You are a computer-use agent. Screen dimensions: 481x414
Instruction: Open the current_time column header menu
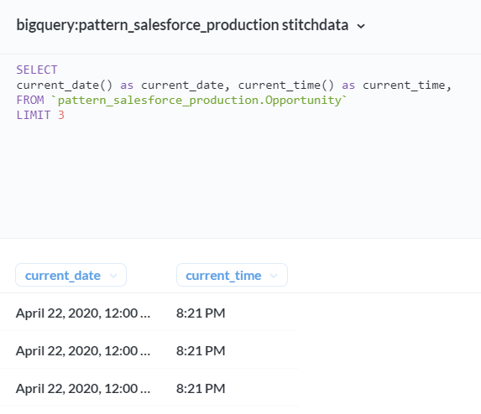tap(232, 275)
